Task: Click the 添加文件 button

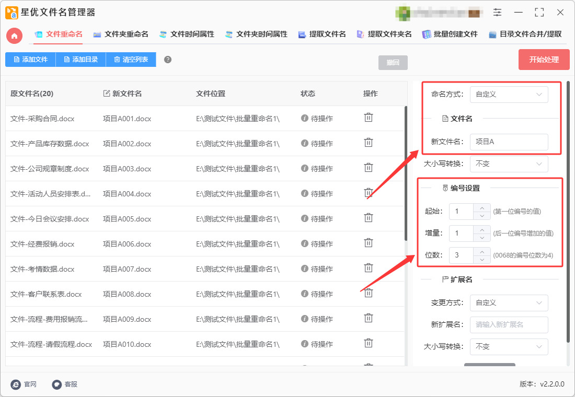Action: click(30, 60)
